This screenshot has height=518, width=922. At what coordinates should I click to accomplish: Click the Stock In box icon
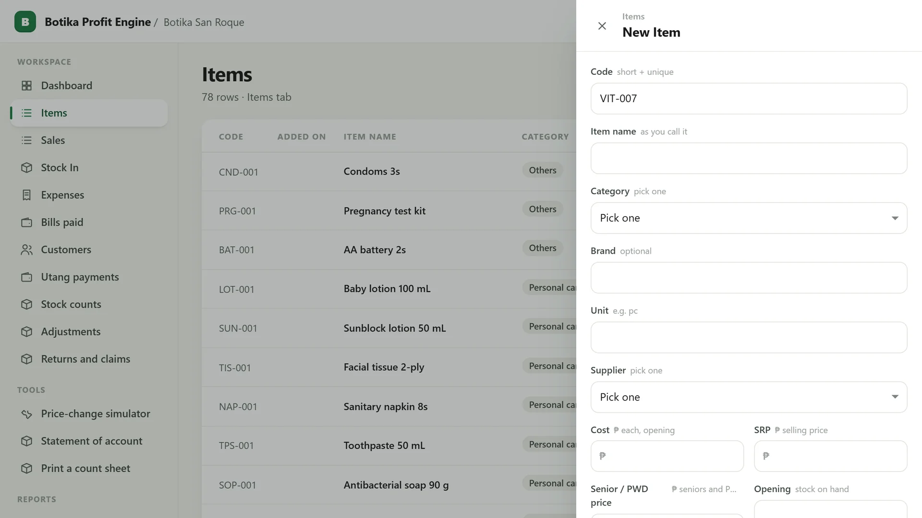click(27, 167)
